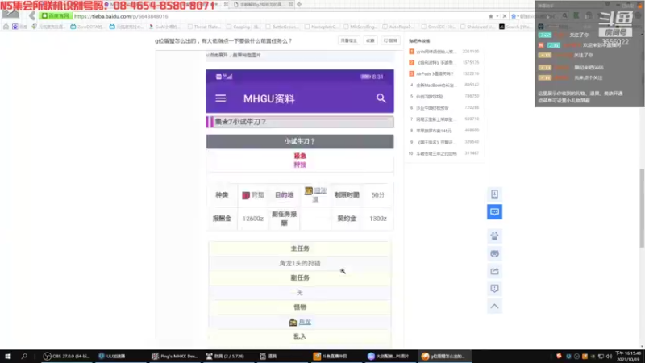Click hot topic ranked 8 with 145元
This screenshot has height=363, width=645.
[x=434, y=131]
